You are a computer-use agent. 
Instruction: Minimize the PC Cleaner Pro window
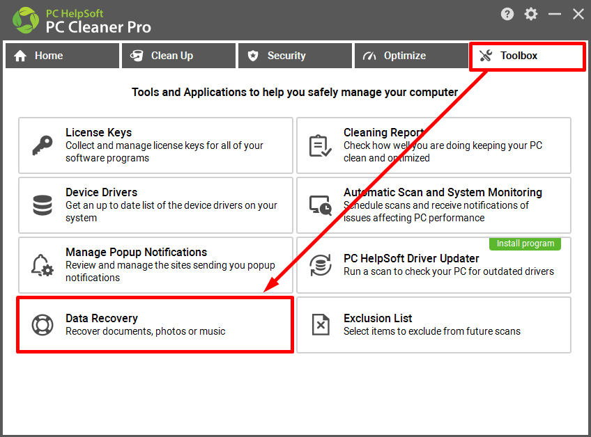pos(555,15)
